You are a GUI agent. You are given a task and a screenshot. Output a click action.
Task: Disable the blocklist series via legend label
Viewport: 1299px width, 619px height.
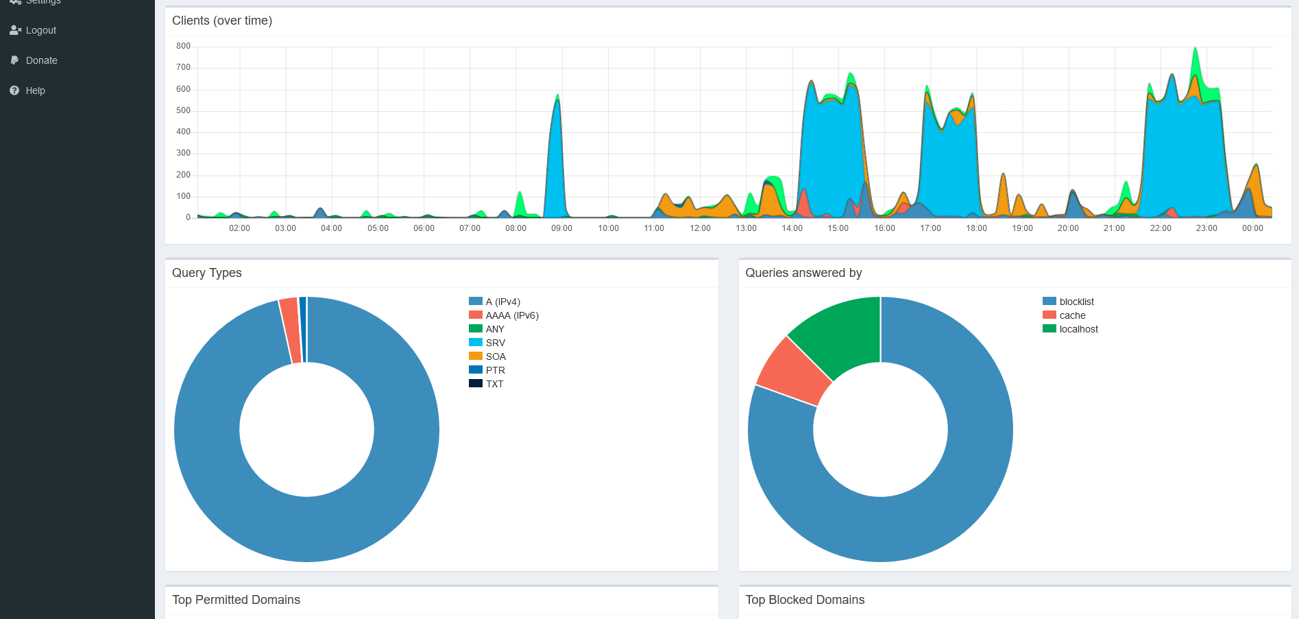pos(1076,302)
